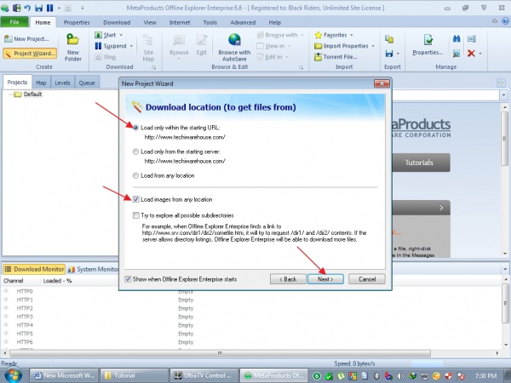
Task: Click the Favorites star icon
Action: (319, 35)
